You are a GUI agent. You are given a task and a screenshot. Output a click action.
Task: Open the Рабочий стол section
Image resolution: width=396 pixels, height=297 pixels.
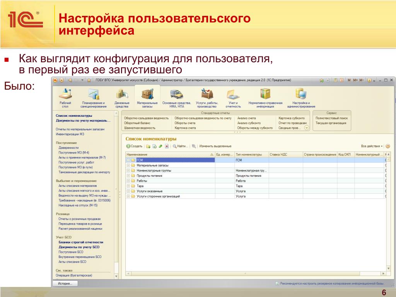tap(65, 98)
